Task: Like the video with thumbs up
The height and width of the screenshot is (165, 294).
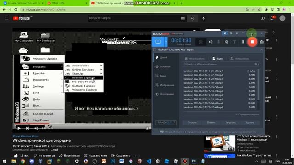Action: (22, 156)
